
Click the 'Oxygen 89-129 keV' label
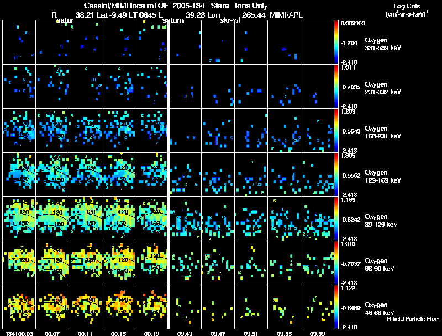381,221
